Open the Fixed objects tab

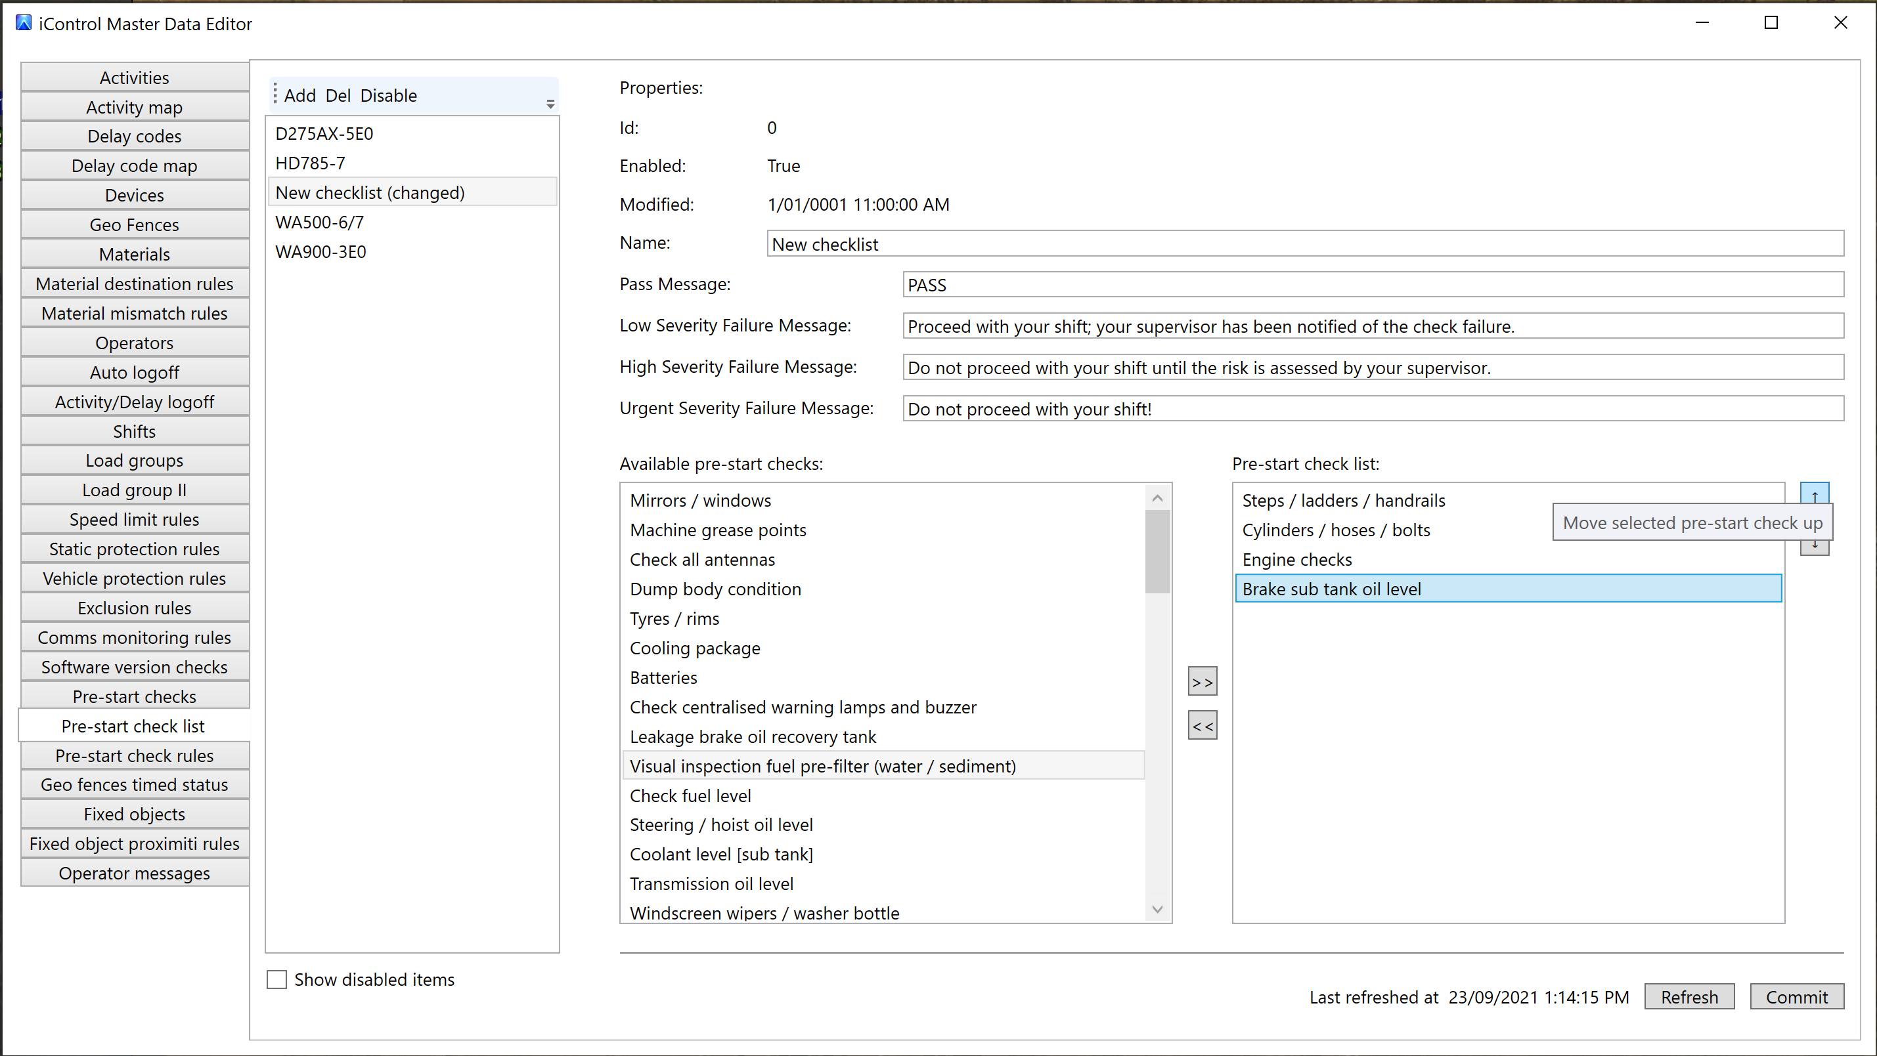click(x=135, y=814)
